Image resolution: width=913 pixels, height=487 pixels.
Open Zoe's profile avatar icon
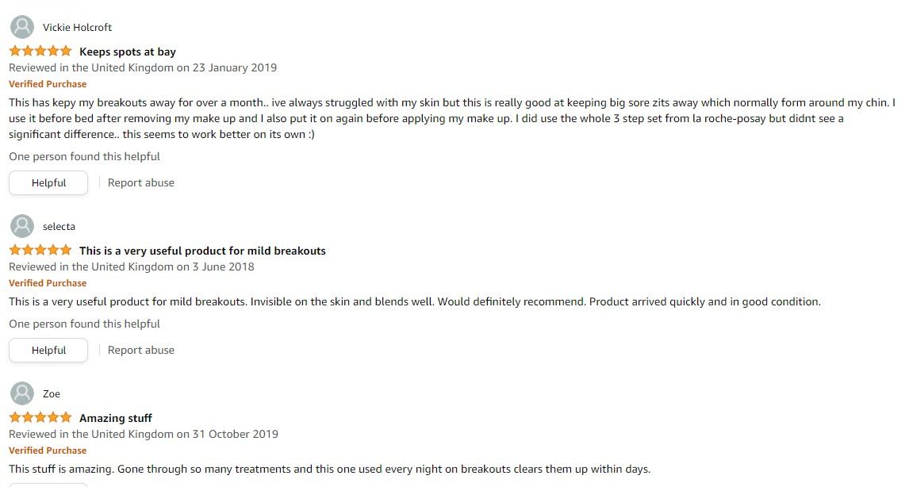pos(22,393)
